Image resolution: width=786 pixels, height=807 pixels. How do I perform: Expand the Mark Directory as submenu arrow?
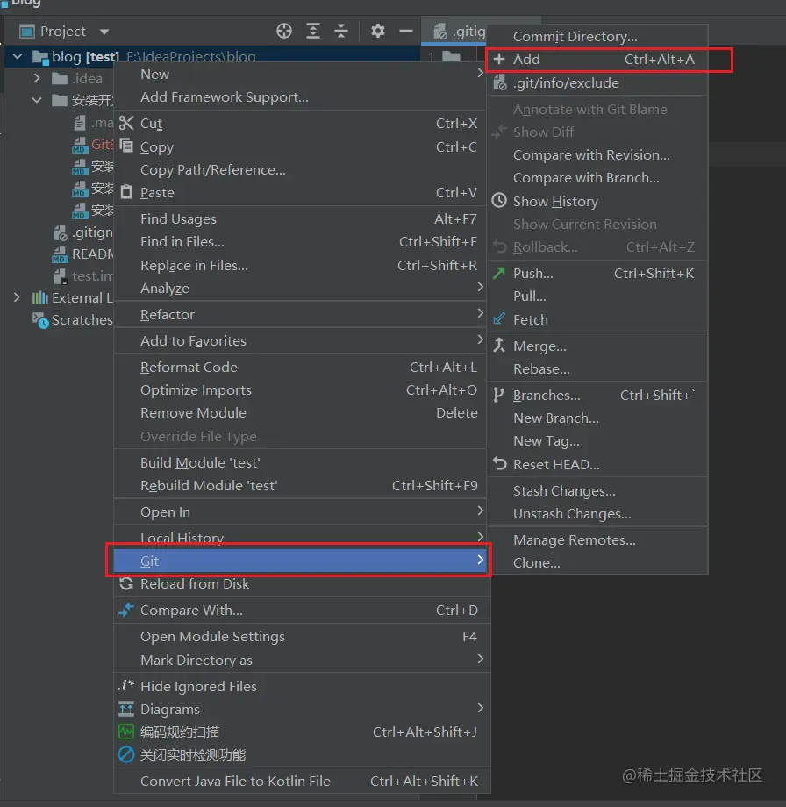coord(480,658)
